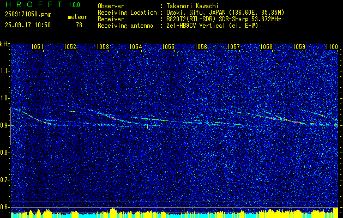Image resolution: width=343 pixels, height=218 pixels.
Task: Click the timestamp 25.09.17 10:50
Action: [28, 25]
